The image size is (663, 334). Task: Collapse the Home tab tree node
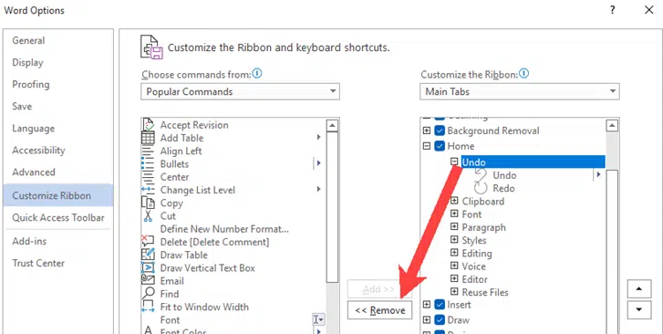pyautogui.click(x=427, y=146)
